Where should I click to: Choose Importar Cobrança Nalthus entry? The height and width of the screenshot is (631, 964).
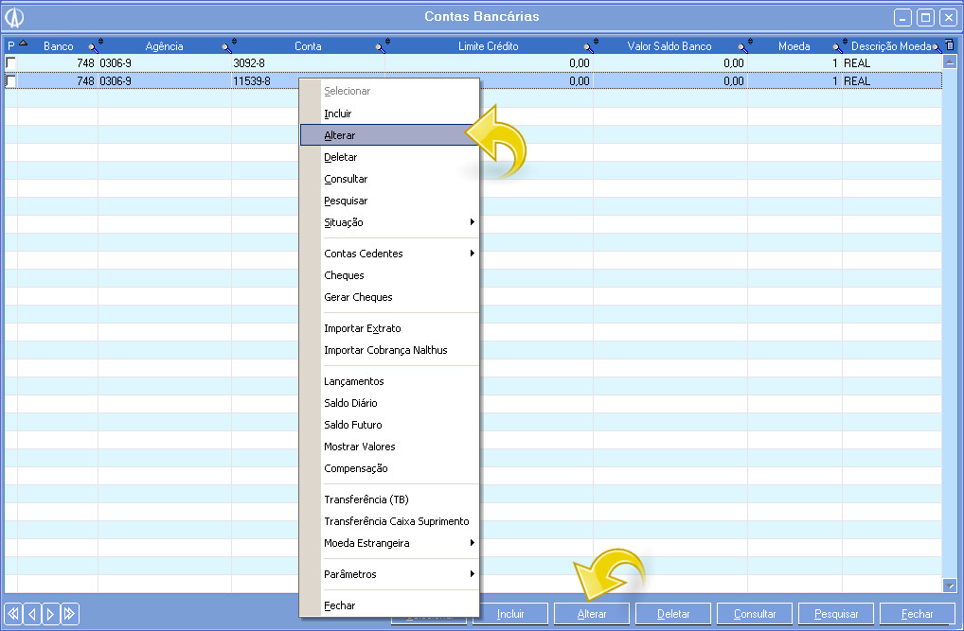(x=390, y=350)
